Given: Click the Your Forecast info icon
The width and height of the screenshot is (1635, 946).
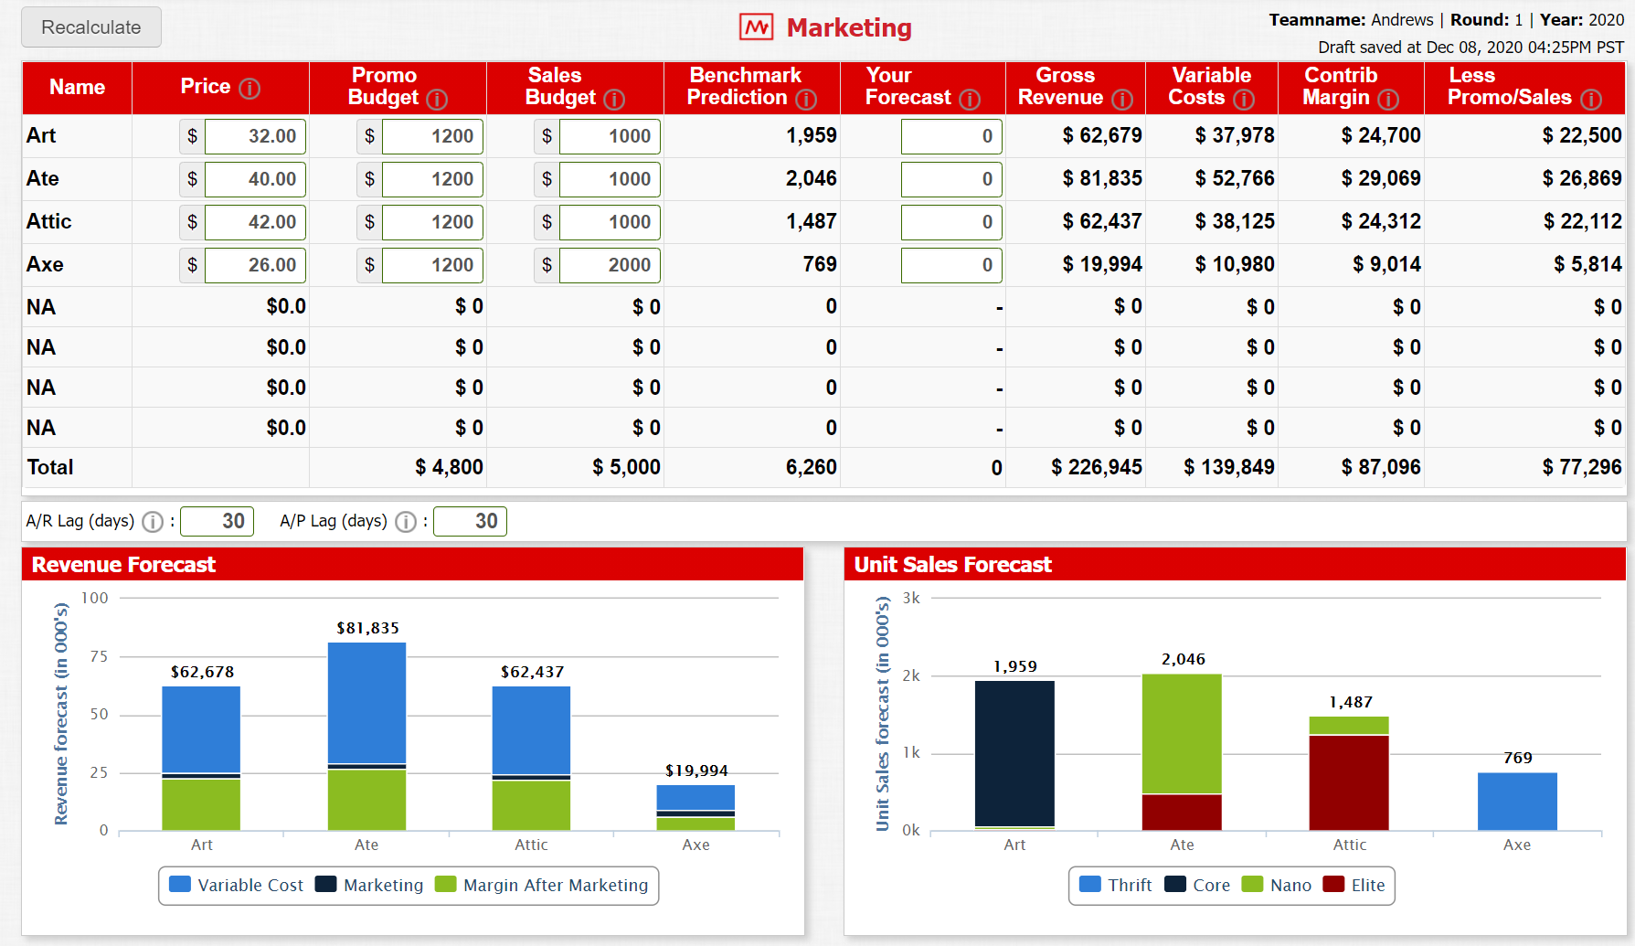Looking at the screenshot, I should (970, 99).
